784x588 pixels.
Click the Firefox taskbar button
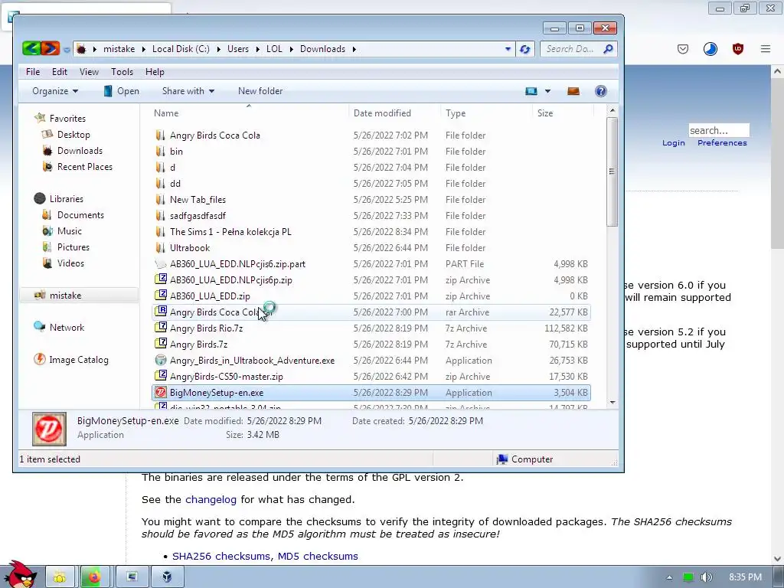point(94,577)
